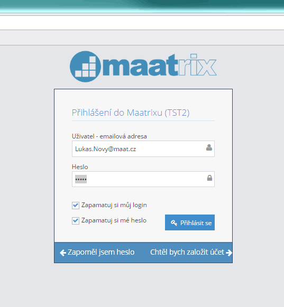The image size is (284, 307).
Task: Log in with the Přihlásit se button
Action: 190,222
